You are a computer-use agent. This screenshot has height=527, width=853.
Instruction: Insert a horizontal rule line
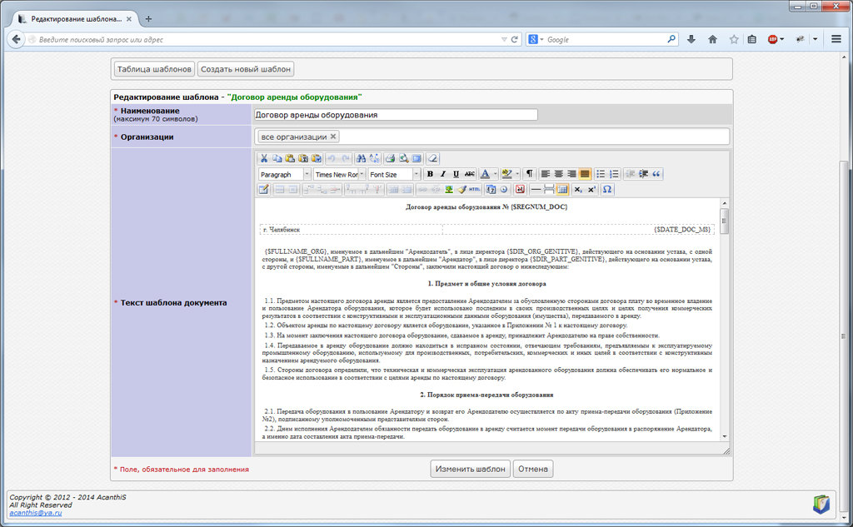click(536, 189)
